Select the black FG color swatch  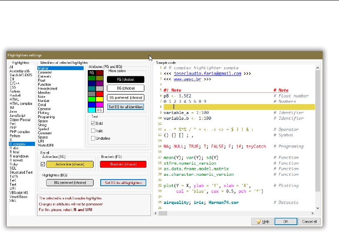tap(92, 73)
